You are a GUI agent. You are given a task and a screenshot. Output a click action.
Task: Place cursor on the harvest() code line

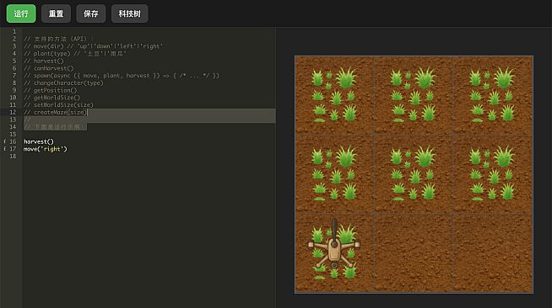click(39, 141)
